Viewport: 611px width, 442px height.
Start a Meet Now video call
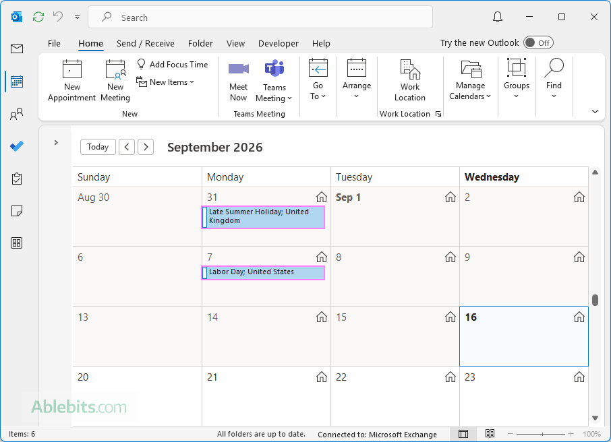(238, 81)
